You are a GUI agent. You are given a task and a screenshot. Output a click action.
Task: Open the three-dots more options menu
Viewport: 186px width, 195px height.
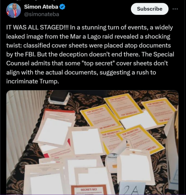[175, 9]
